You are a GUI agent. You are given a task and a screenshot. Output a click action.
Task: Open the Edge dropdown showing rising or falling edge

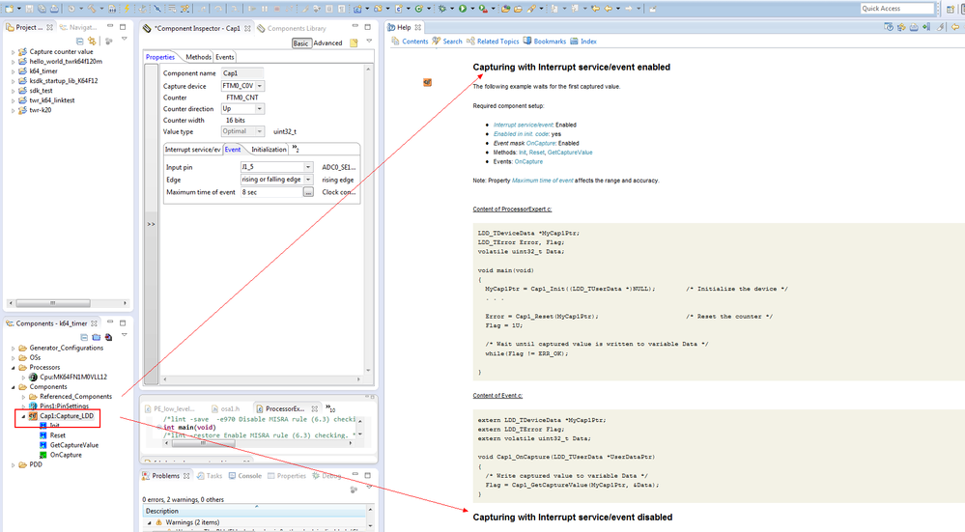pyautogui.click(x=308, y=180)
